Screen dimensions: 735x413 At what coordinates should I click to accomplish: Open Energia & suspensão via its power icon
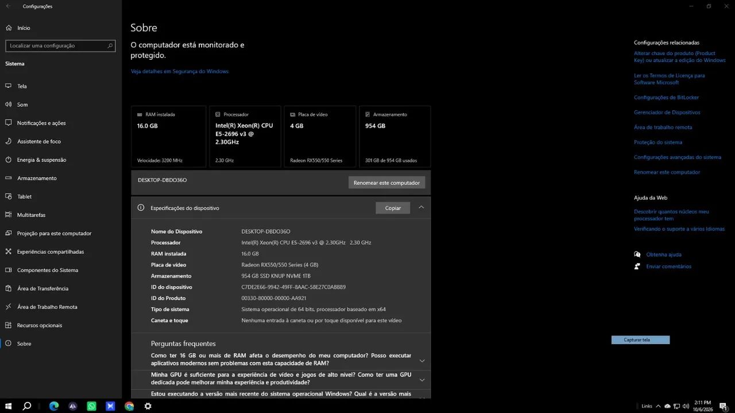point(8,160)
